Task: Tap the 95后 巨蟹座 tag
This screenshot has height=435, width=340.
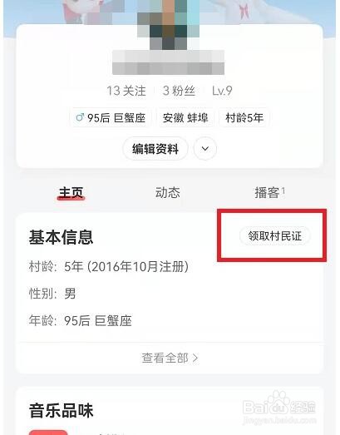Action: click(x=111, y=118)
